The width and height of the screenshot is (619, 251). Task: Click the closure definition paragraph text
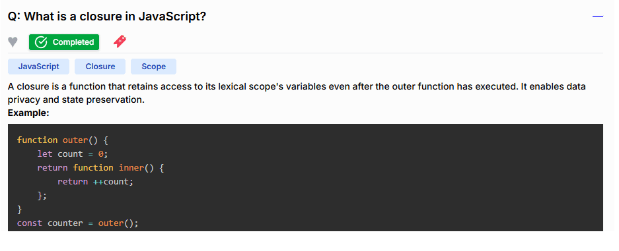point(297,94)
